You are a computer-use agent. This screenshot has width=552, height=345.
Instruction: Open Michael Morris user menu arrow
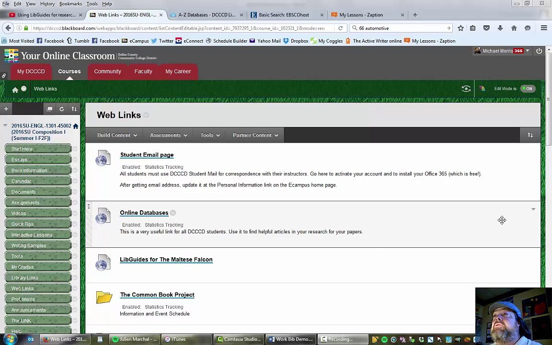pos(528,51)
